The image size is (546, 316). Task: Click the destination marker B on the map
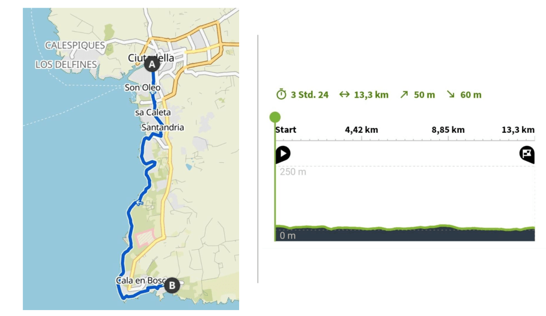point(171,286)
